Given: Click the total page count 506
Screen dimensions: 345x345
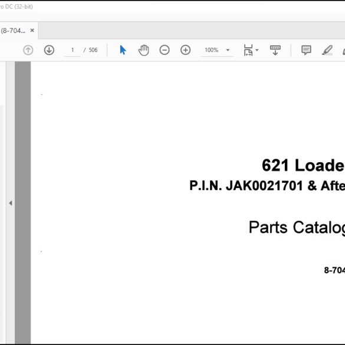Looking at the screenshot, I should (x=93, y=50).
